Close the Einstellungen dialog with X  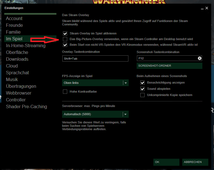click(207, 8)
